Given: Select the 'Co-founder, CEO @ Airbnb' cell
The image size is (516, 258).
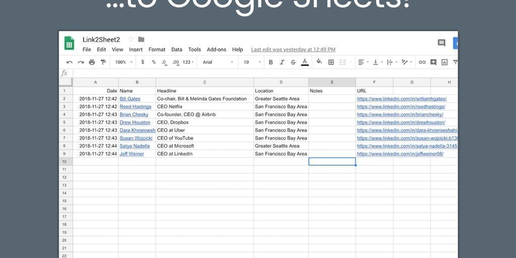Looking at the screenshot, I should coord(205,114).
